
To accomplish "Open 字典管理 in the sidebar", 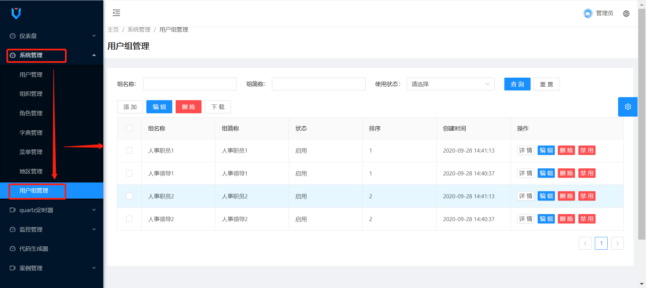I will coord(31,133).
